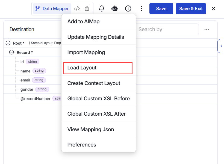This screenshot has height=164, width=224.
Task: Collapse the Record node
Action: 11,52
